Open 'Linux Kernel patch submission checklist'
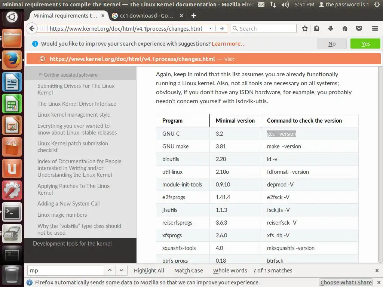 point(73,146)
